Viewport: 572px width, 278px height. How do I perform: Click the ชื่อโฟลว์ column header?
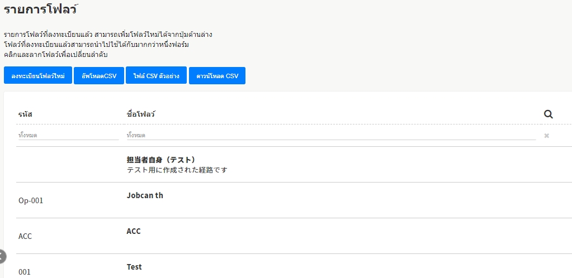pos(141,114)
